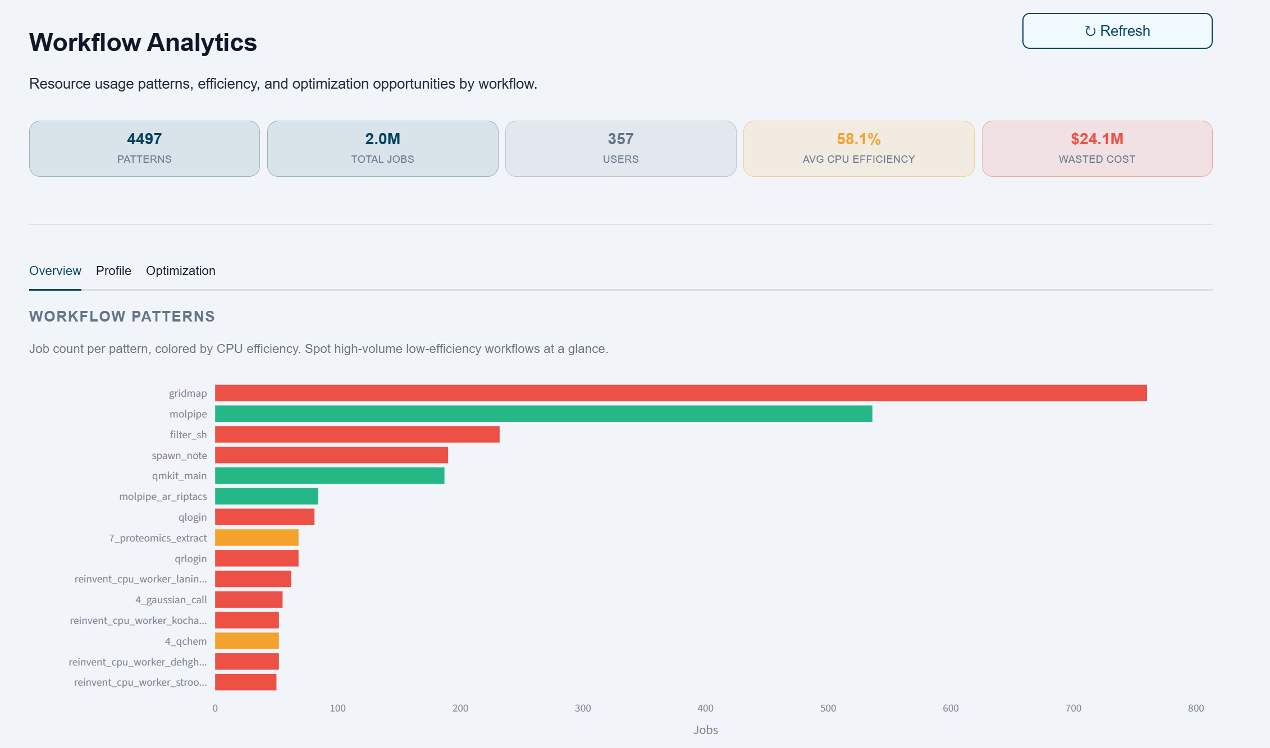The image size is (1270, 748).
Task: Switch to the Overview tab
Action: pos(55,270)
